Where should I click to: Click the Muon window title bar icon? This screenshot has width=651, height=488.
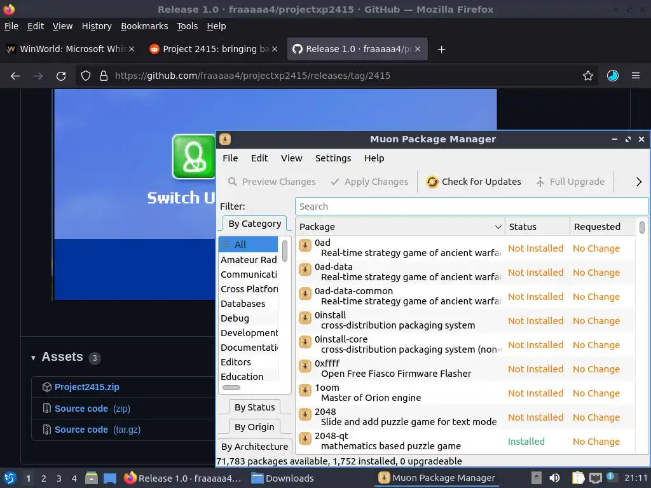[x=225, y=139]
